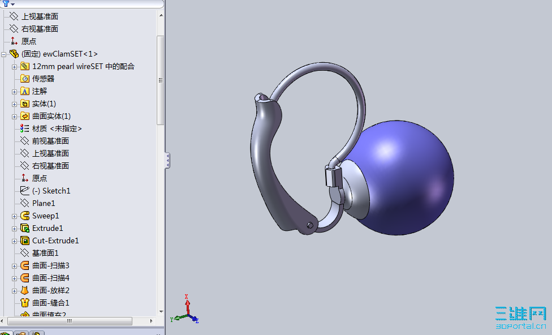Screen dimensions: 552x335
Task: Select the Cut-Extrude1 feature icon
Action: (x=27, y=240)
